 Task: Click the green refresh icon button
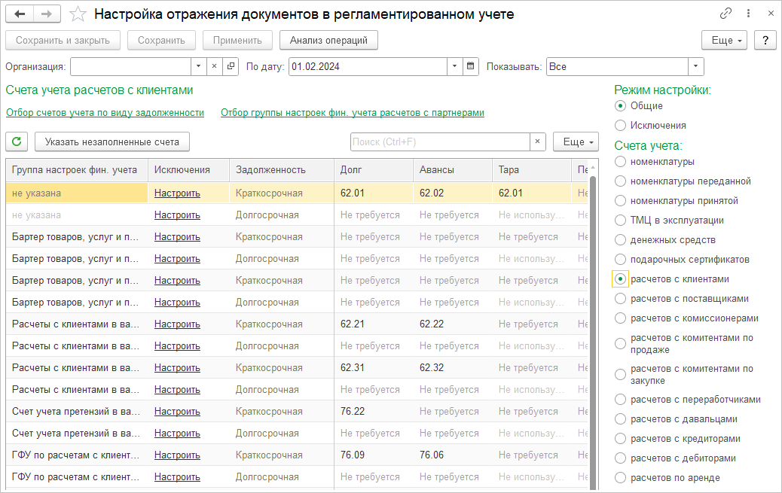pyautogui.click(x=17, y=142)
